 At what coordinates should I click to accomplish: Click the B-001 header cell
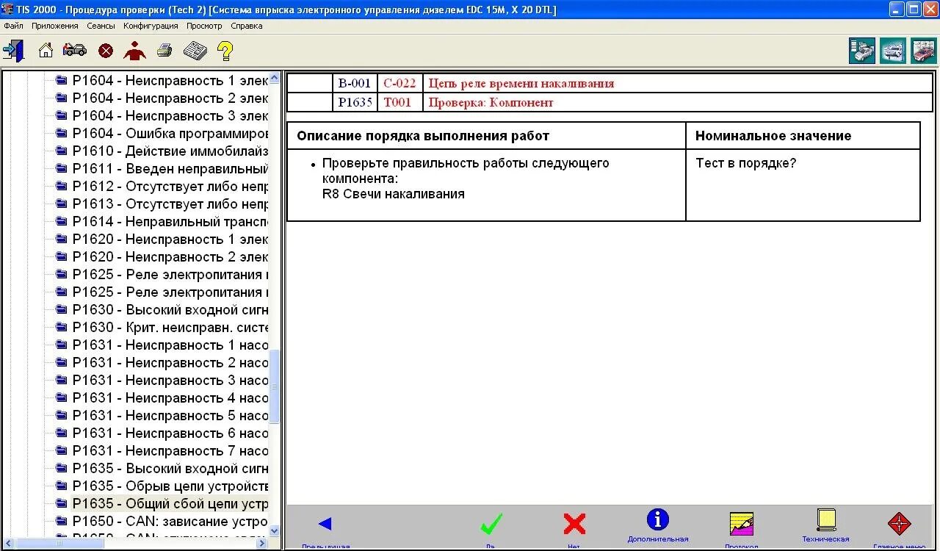(355, 83)
